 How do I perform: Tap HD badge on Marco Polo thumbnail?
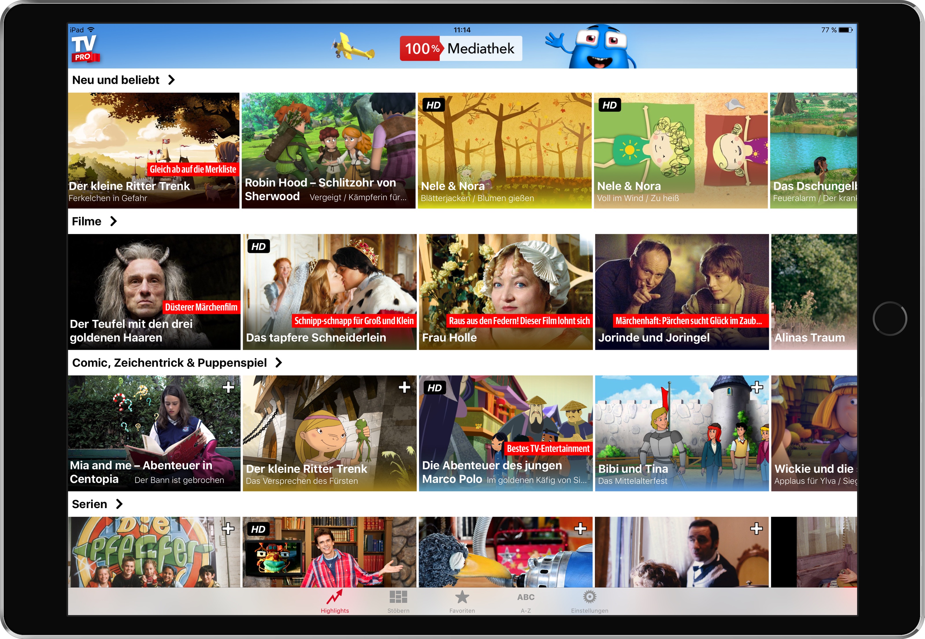pos(435,388)
